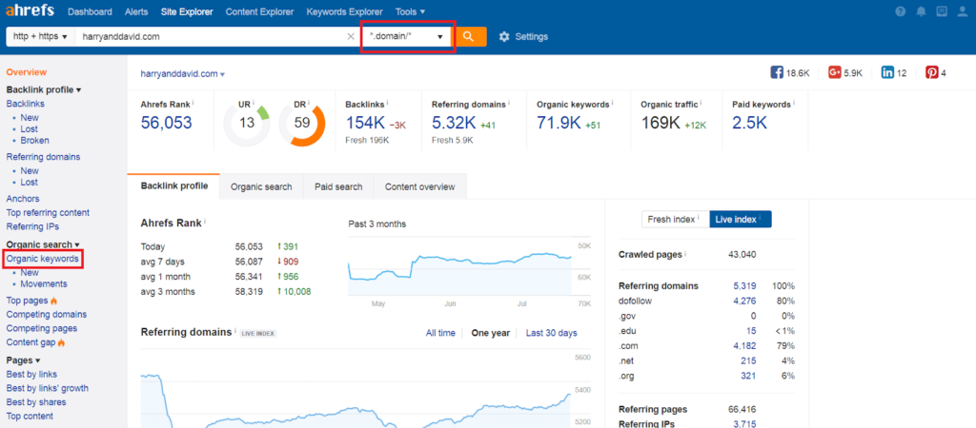Expand harryanddavid.com domain dropdown
The height and width of the screenshot is (428, 976).
183,74
